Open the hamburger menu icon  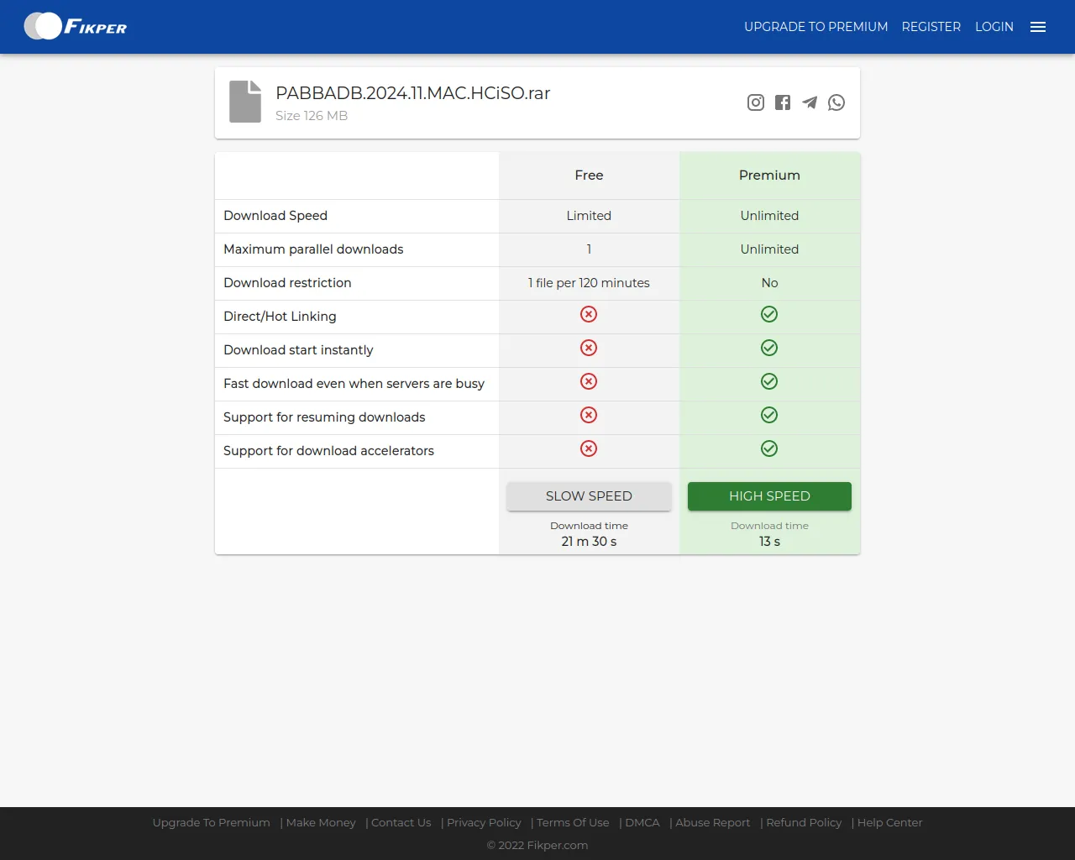[x=1038, y=27]
